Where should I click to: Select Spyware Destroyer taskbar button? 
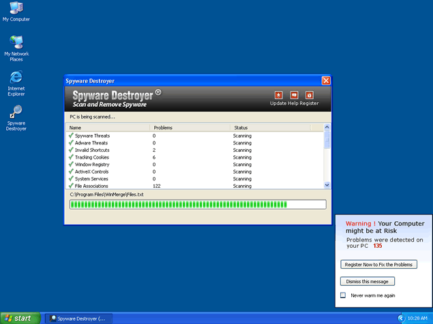pyautogui.click(x=78, y=318)
